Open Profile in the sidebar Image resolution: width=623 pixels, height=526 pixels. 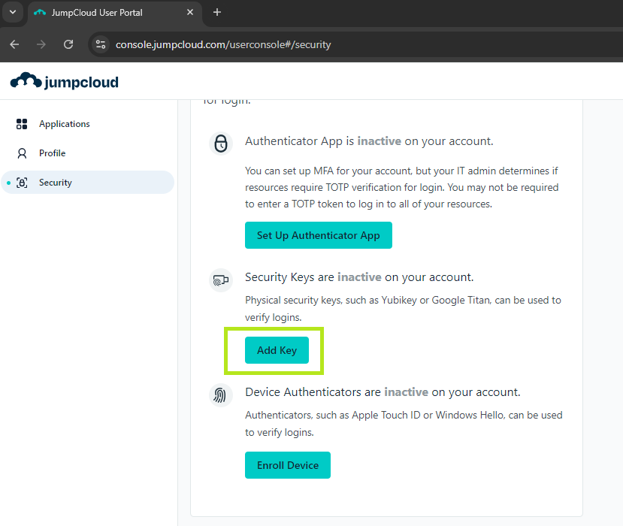87,153
